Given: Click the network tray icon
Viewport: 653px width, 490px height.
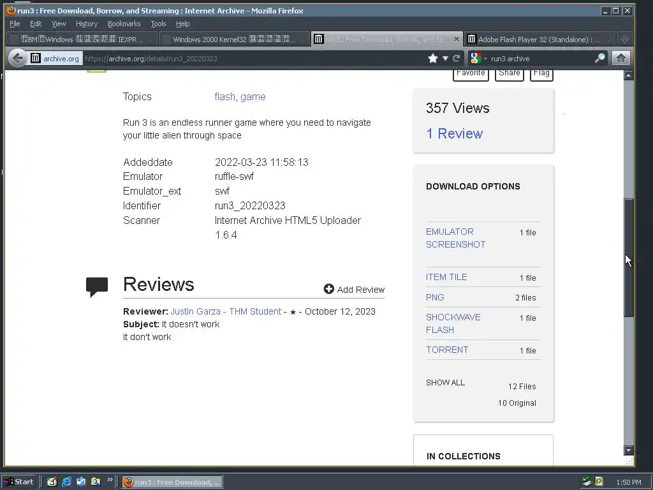Looking at the screenshot, I should 587,482.
